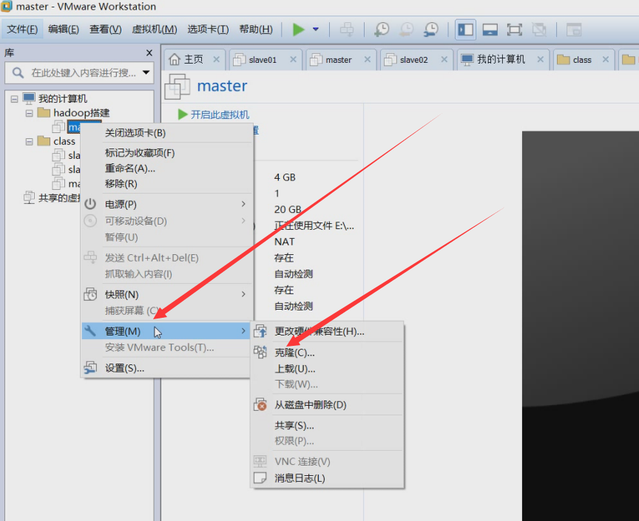Choose 共享(S)... in the manage submenu
Screen dimensions: 639x521
tap(327, 426)
